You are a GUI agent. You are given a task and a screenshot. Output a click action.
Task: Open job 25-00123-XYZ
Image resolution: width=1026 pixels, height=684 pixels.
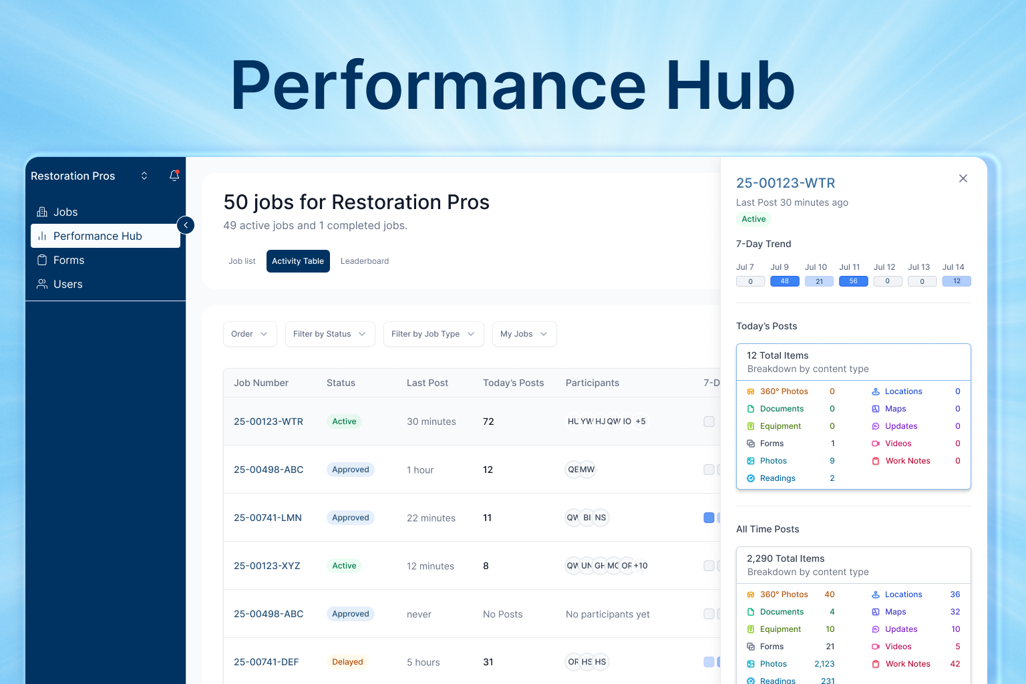(x=267, y=566)
